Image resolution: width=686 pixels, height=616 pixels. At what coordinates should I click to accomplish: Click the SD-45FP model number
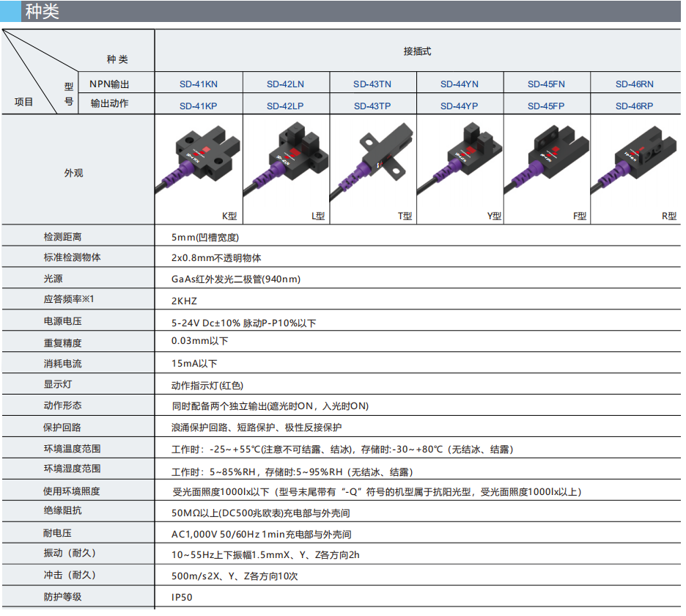tap(546, 106)
